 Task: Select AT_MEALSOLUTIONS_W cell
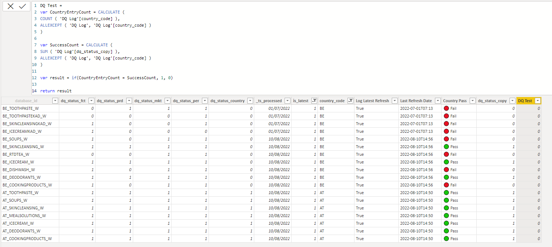click(x=30, y=216)
